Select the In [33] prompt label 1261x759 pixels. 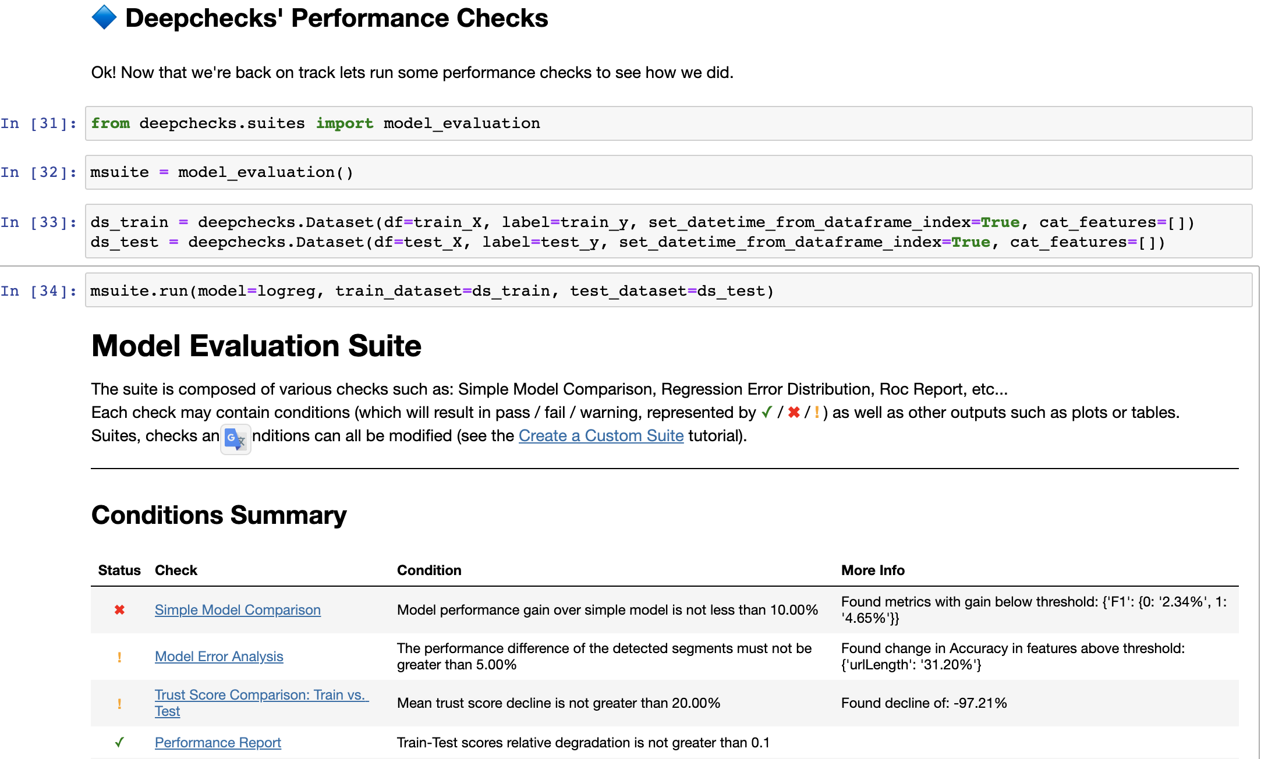click(38, 222)
